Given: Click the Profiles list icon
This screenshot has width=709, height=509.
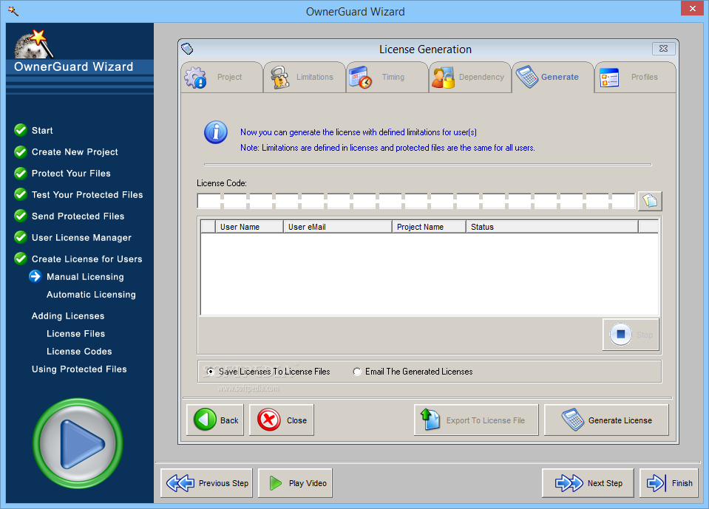Looking at the screenshot, I should click(609, 78).
